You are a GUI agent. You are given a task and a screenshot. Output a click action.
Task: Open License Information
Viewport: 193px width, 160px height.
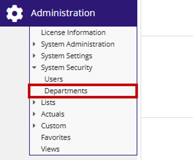73,33
